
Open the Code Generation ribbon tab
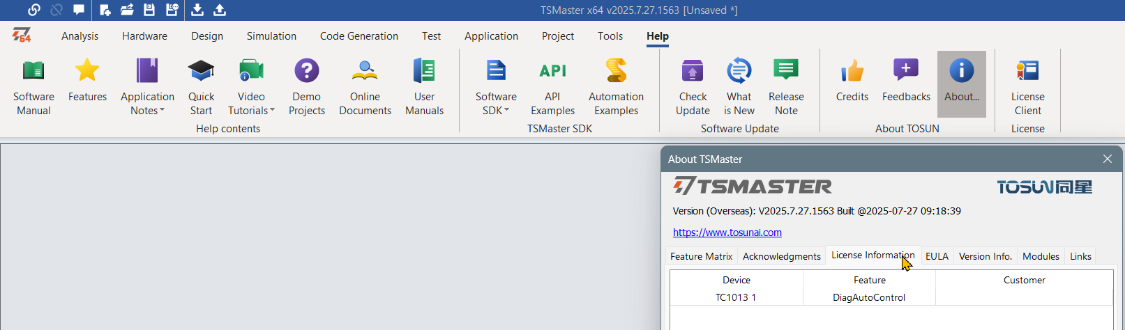[x=359, y=36]
